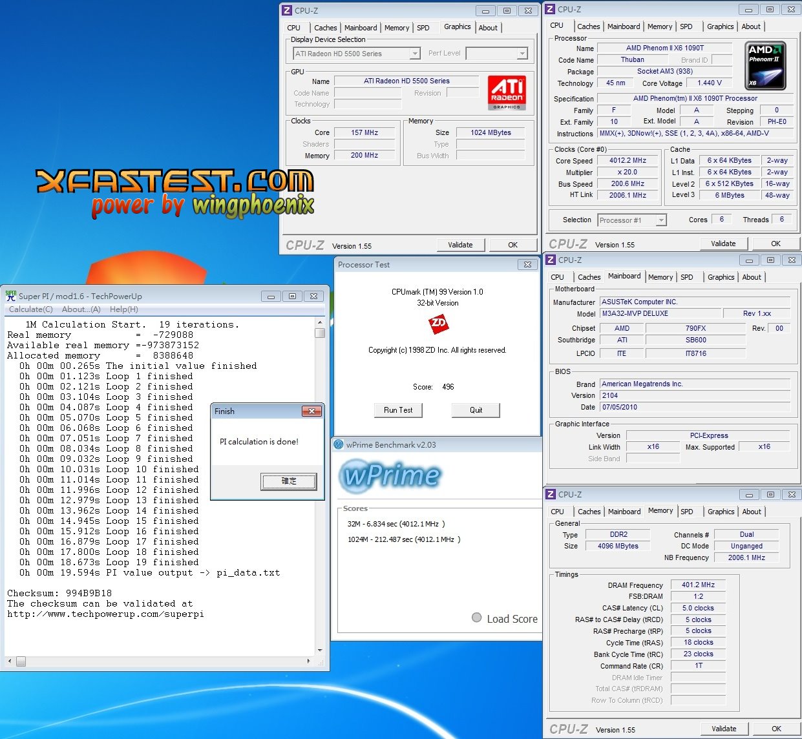Minimize the CPU-Z Memory window
This screenshot has height=739, width=802.
tap(750, 494)
